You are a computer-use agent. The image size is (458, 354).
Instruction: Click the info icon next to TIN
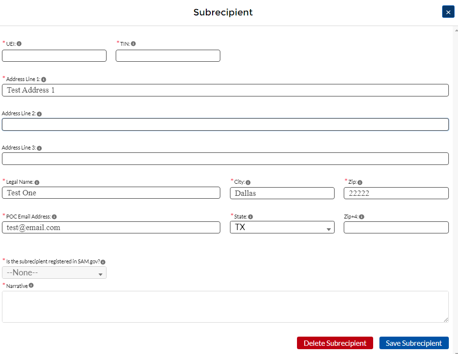[134, 43]
